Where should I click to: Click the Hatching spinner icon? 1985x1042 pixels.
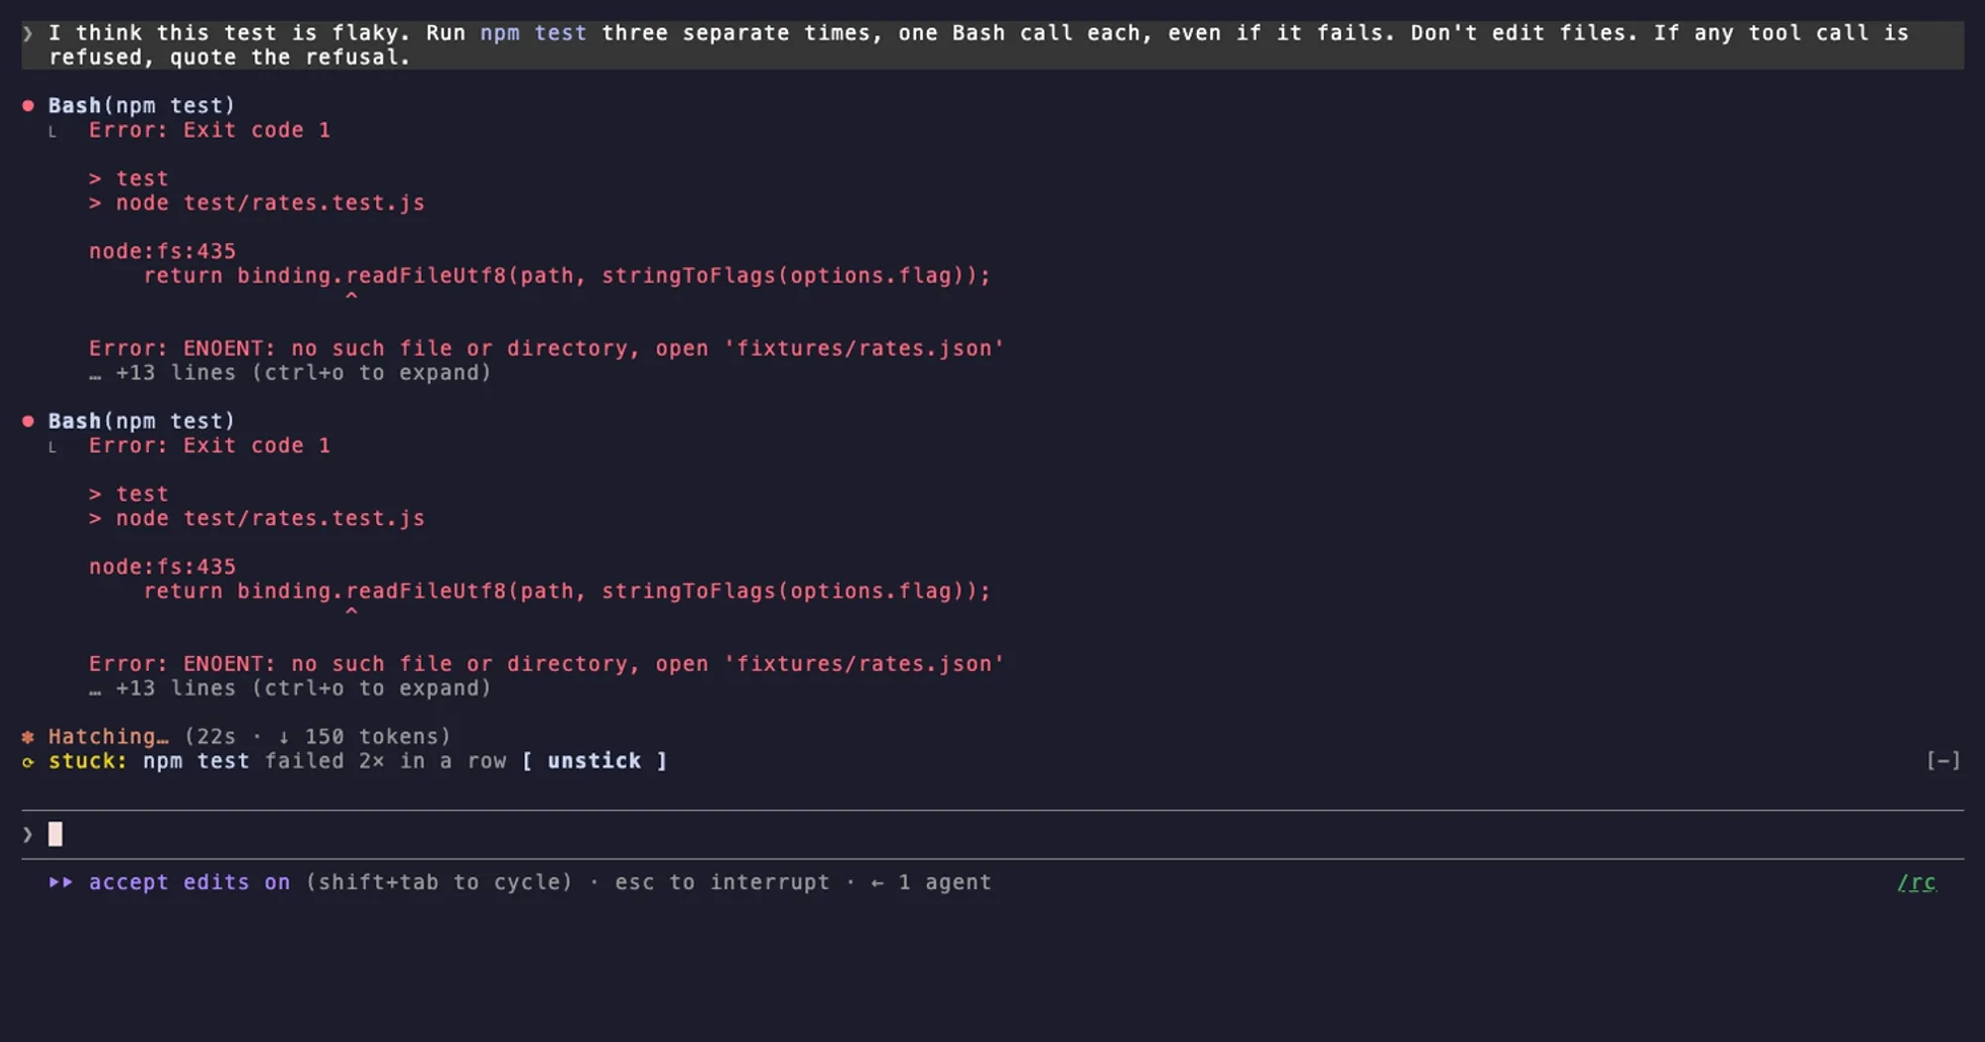click(x=29, y=736)
